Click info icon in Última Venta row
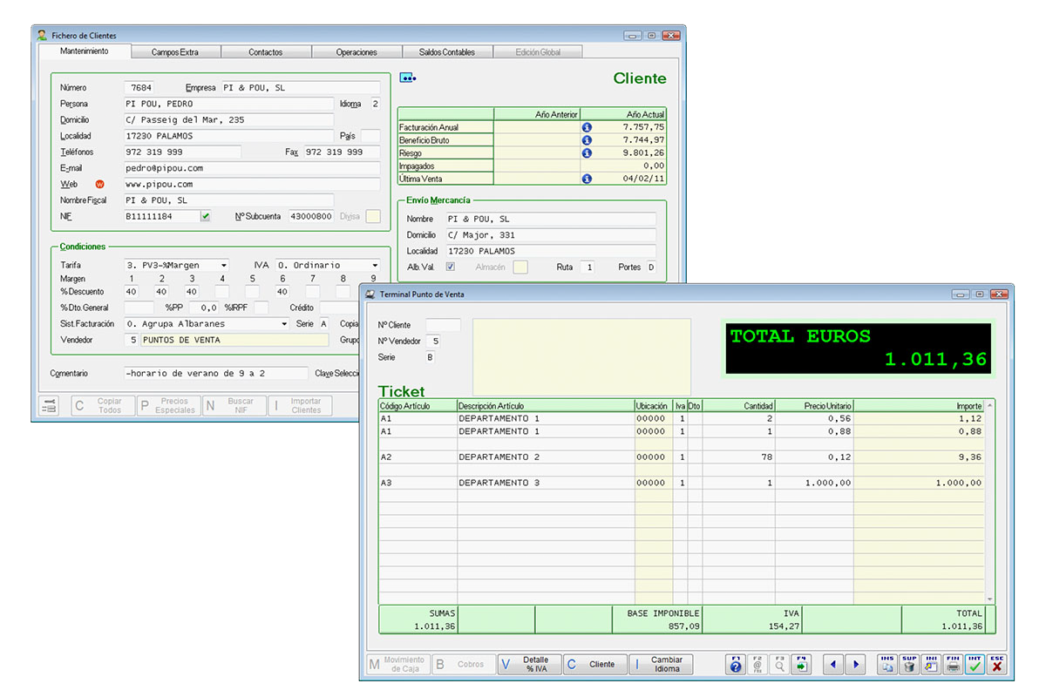 click(587, 179)
